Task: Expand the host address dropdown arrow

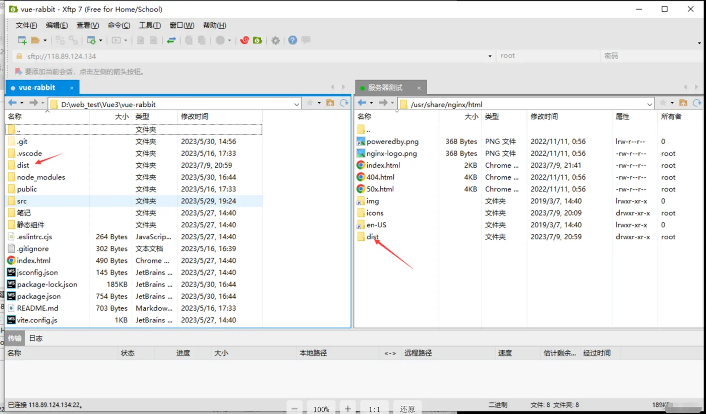Action: [x=490, y=56]
